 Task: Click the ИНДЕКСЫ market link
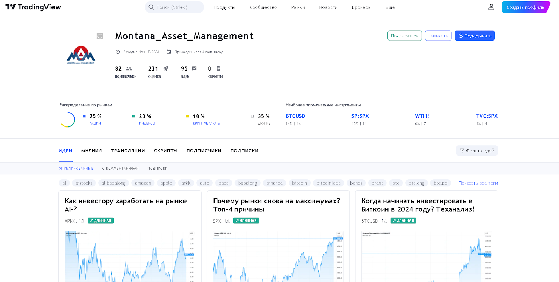(147, 123)
